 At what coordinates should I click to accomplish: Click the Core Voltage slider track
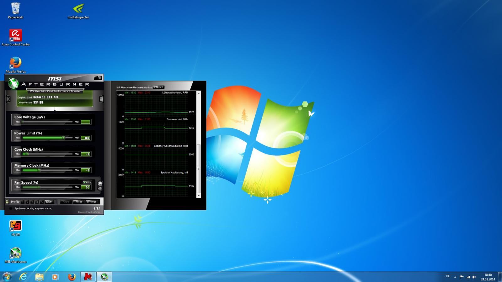point(47,122)
